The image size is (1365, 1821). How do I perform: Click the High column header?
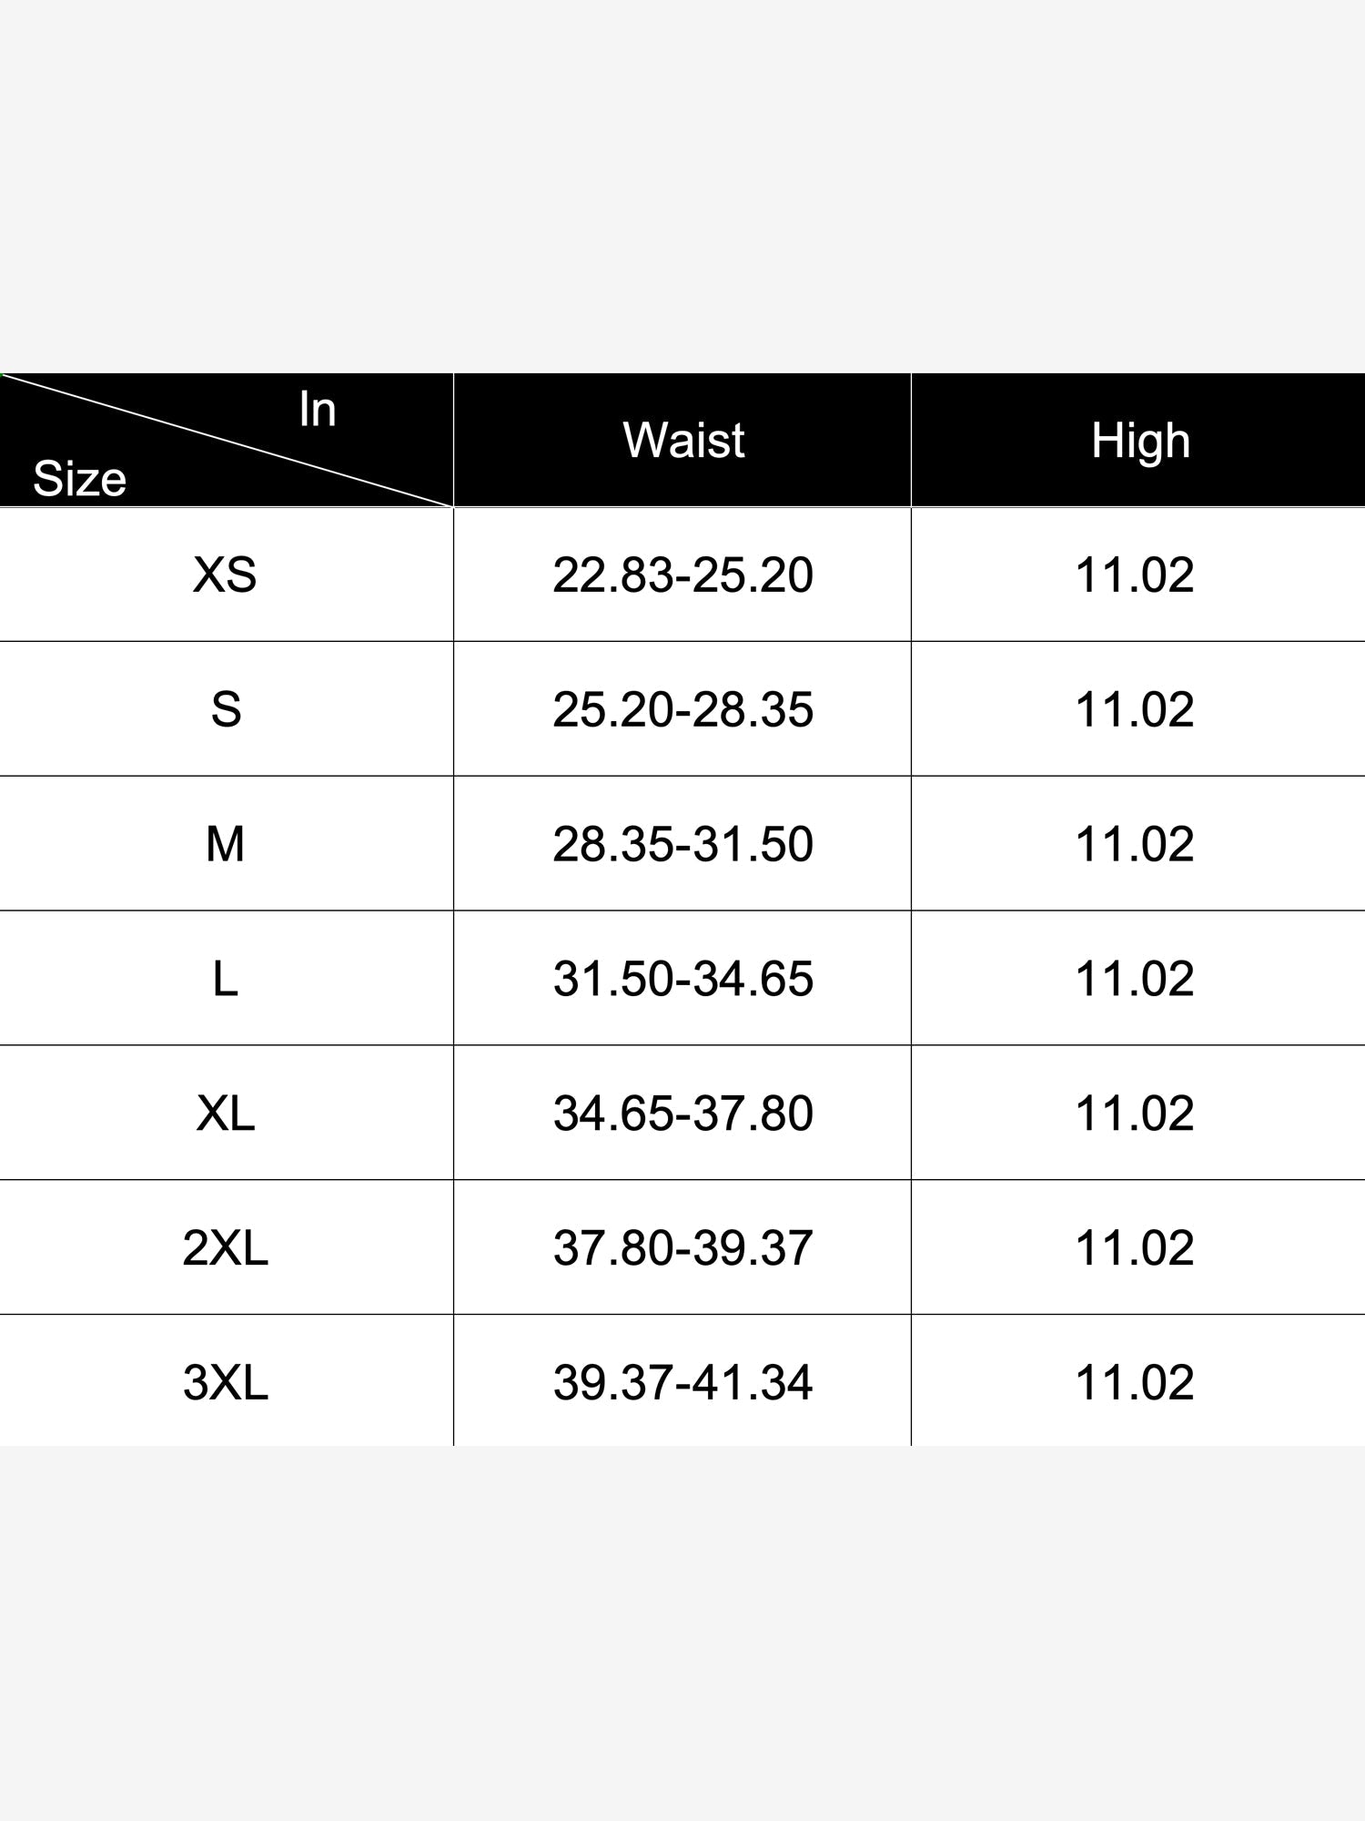coord(1140,441)
